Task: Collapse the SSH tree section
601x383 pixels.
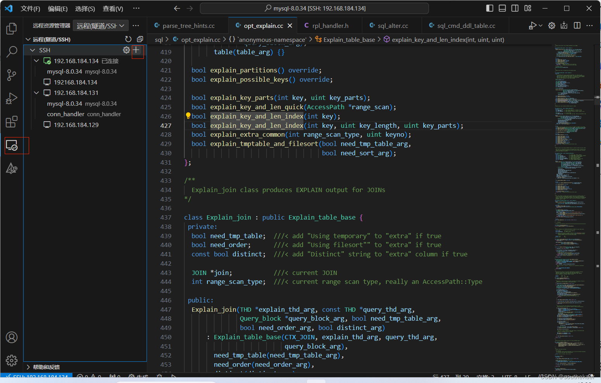Action: 33,50
